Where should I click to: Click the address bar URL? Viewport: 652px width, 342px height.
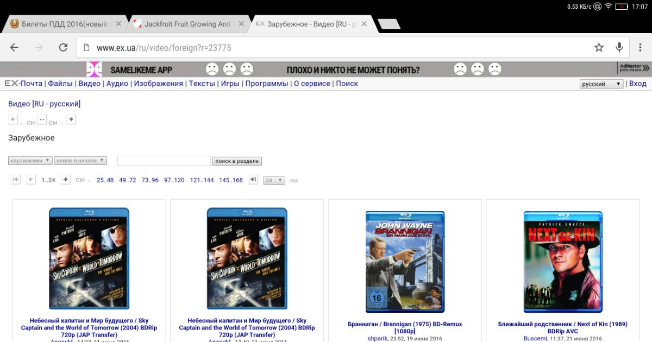tap(164, 48)
